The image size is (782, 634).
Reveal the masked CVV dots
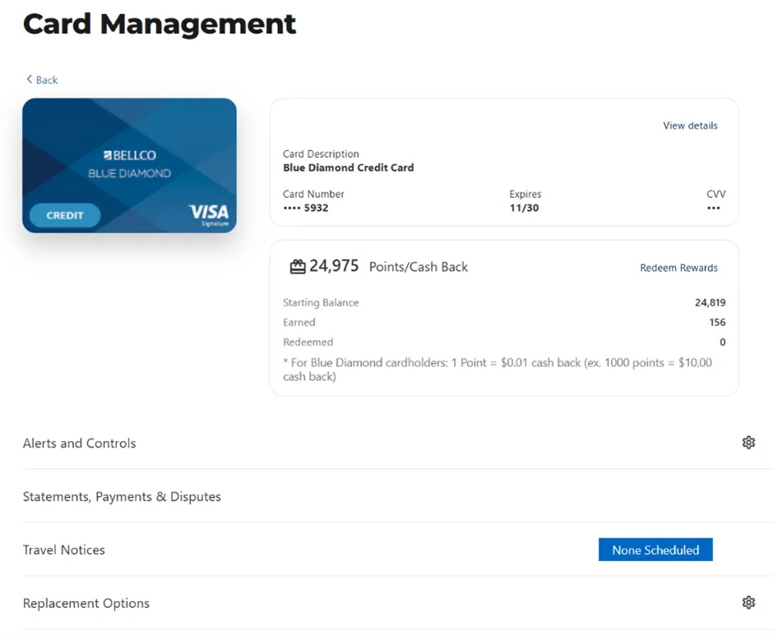tap(713, 209)
